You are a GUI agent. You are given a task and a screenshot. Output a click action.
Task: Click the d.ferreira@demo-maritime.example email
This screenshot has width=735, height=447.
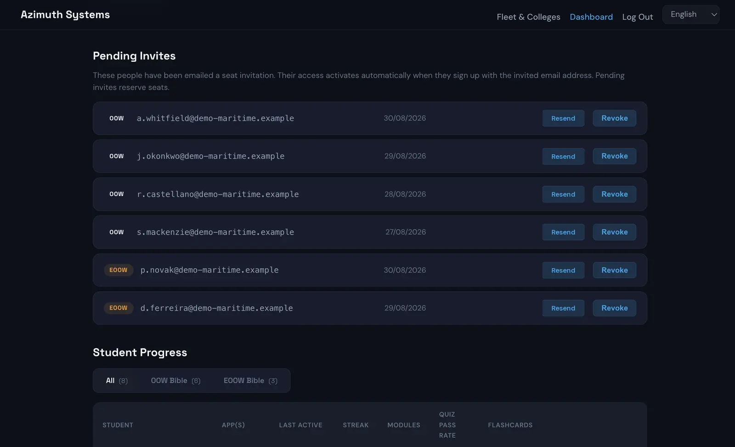(216, 308)
